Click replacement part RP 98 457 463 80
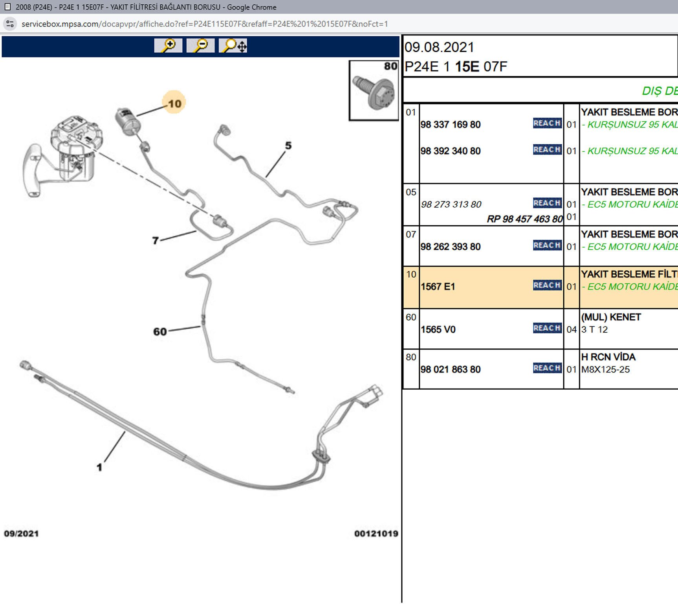Viewport: 678px width, 604px height. (524, 219)
